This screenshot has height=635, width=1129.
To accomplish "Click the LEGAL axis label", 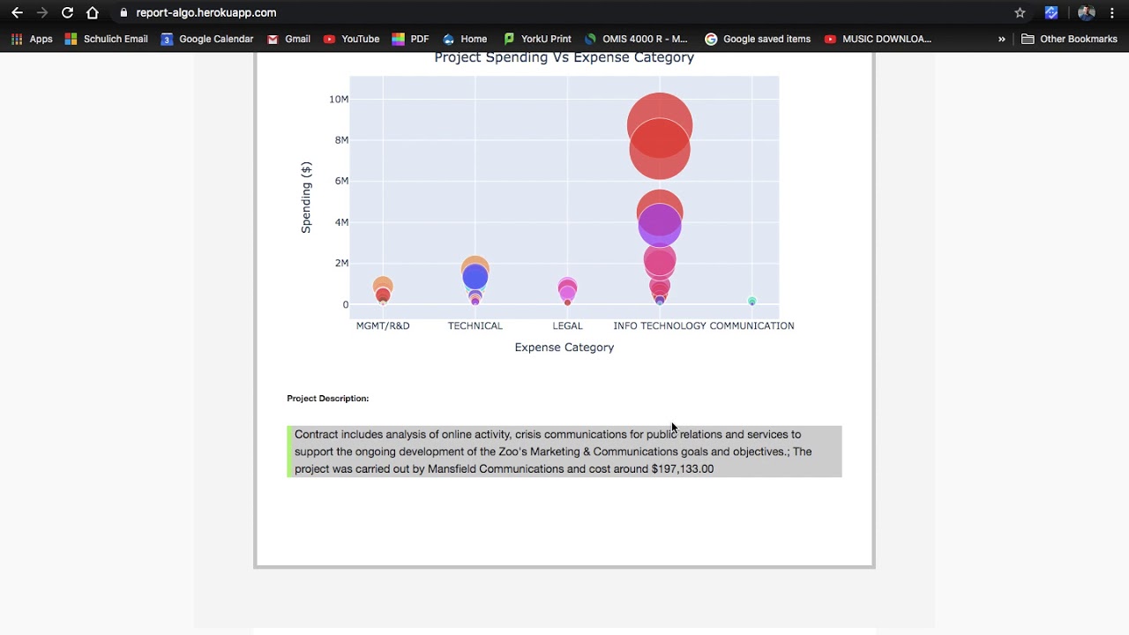I will [567, 325].
